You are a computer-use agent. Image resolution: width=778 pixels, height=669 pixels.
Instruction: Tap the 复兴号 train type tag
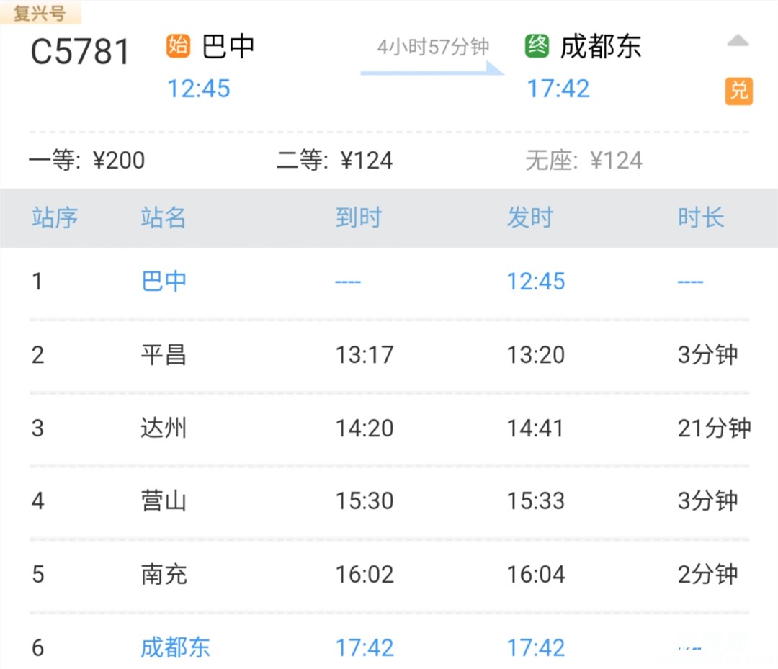pyautogui.click(x=40, y=13)
